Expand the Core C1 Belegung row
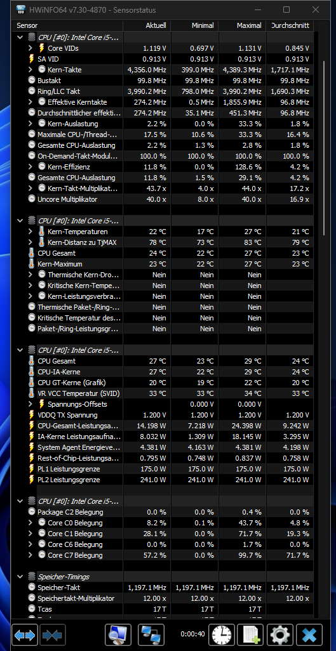336x651 pixels. coord(30,534)
